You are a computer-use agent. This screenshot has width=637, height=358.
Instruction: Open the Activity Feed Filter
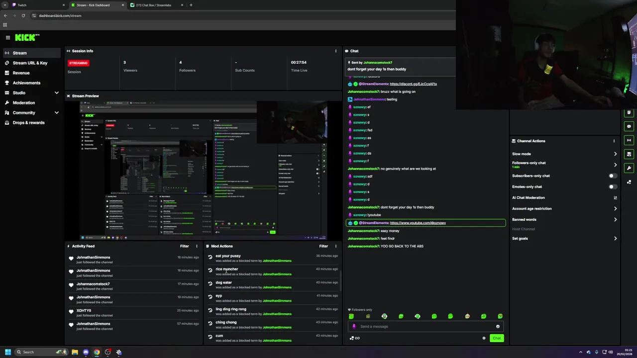(x=185, y=246)
